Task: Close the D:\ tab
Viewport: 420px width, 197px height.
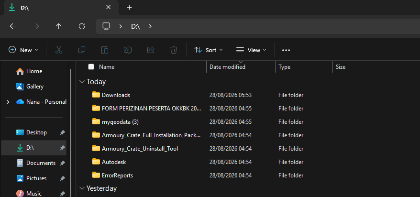Action: point(108,7)
